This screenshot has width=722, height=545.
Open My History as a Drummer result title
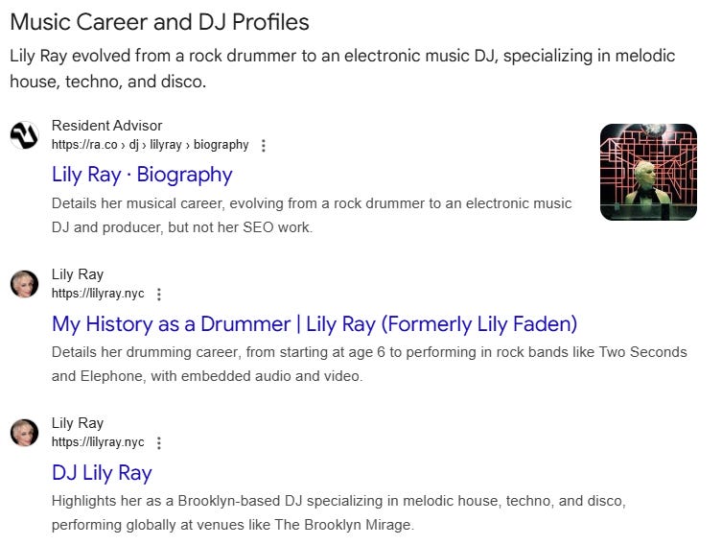tap(314, 323)
